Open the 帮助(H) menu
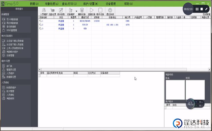The width and height of the screenshot is (212, 131). (x=128, y=4)
